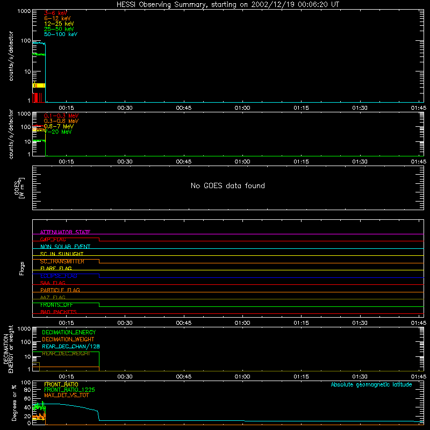The image size is (430, 430).
Task: Click the yellow 12-25 keV legend entry
Action: point(59,24)
